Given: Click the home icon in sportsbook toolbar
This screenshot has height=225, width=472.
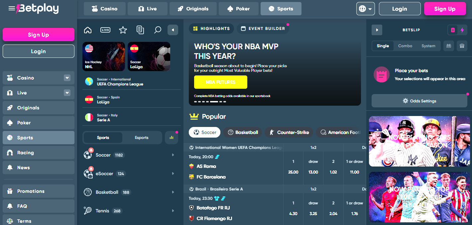Looking at the screenshot, I should pos(88,30).
